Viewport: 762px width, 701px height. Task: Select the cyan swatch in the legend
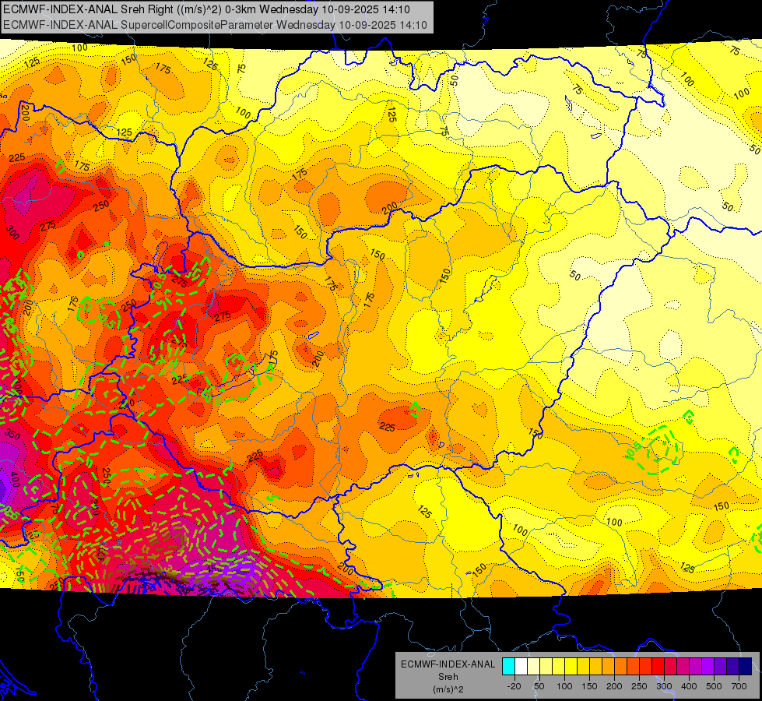[509, 666]
